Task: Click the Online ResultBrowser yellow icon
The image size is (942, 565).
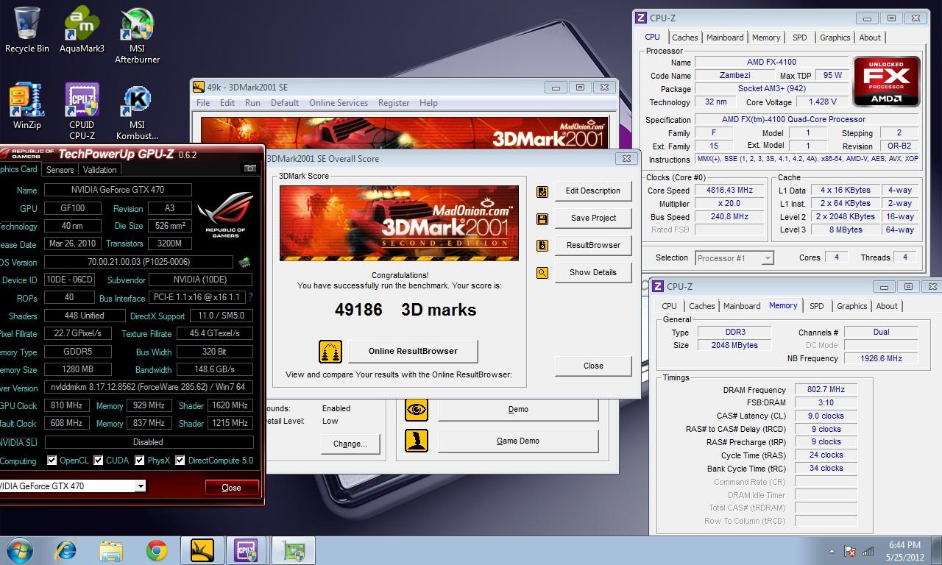Action: point(330,352)
